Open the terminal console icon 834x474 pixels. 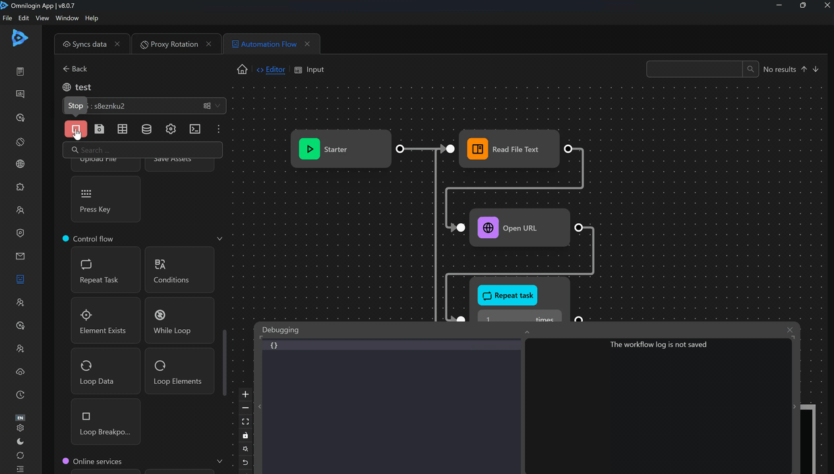pyautogui.click(x=194, y=129)
